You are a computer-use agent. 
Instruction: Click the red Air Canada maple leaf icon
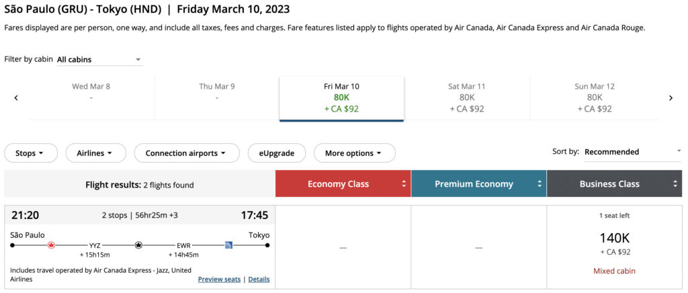point(51,245)
